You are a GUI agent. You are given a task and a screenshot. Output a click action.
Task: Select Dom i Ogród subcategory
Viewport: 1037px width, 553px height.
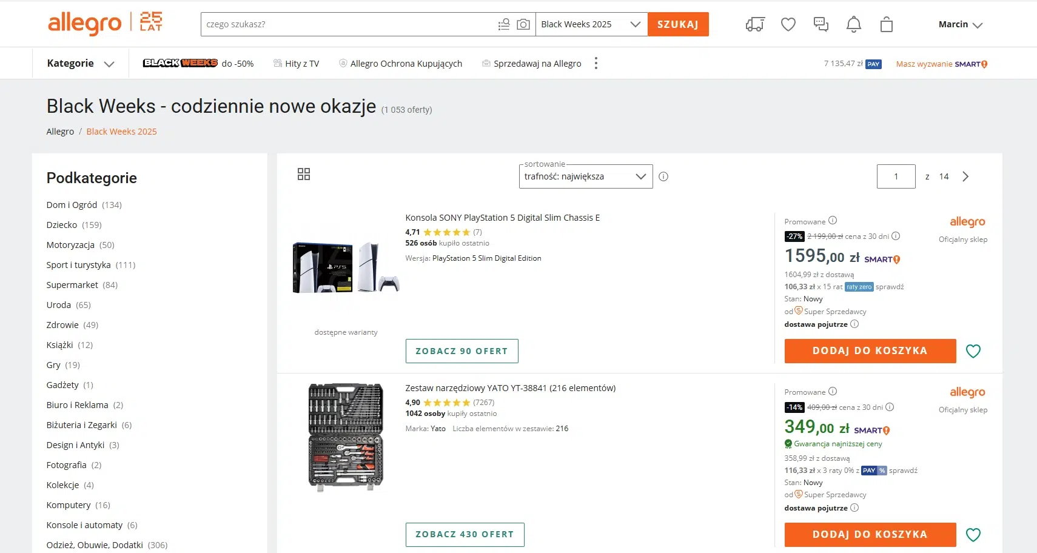point(72,205)
